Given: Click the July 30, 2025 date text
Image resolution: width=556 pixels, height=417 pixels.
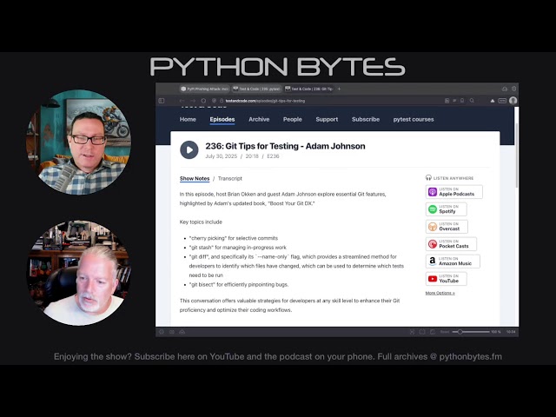Looking at the screenshot, I should (221, 156).
